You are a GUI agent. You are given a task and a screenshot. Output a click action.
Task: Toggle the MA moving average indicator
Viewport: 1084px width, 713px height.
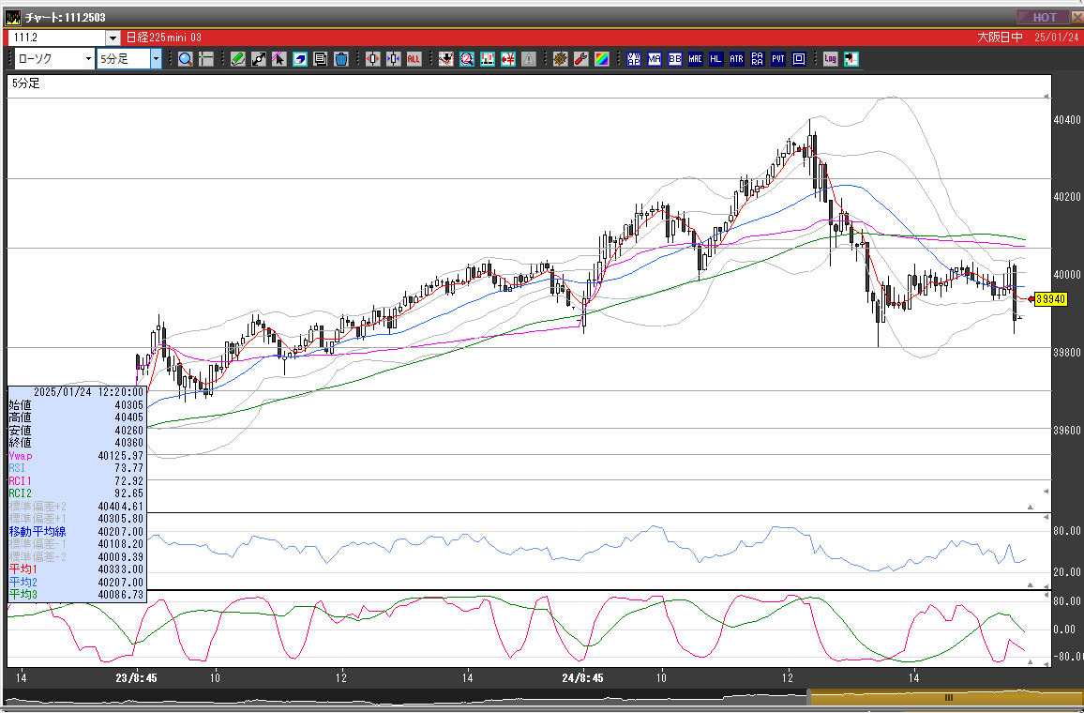coord(654,59)
